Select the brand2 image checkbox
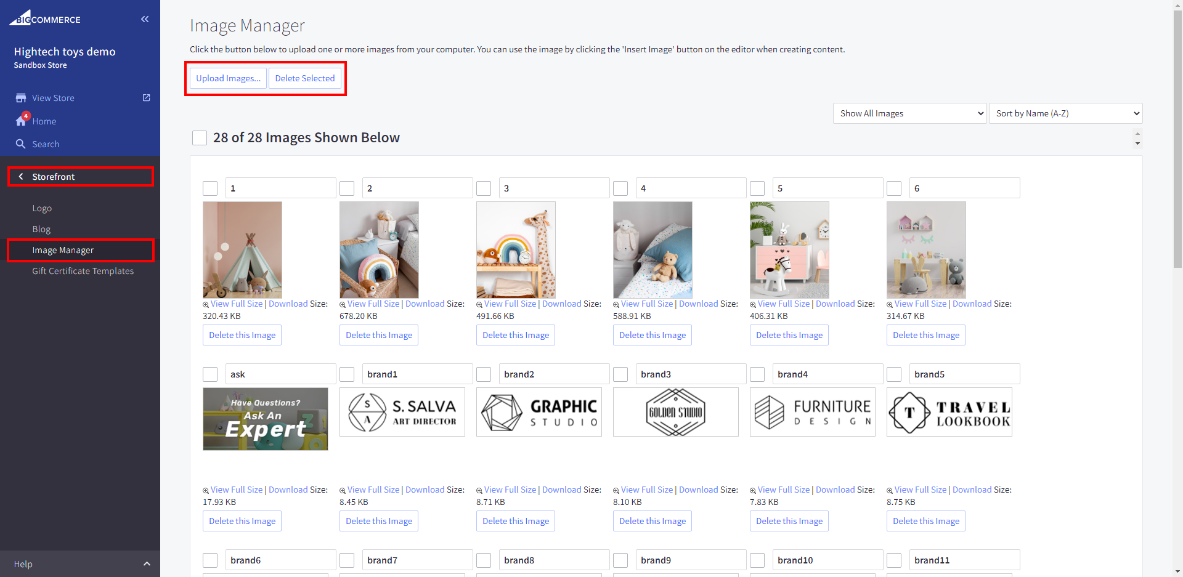1183x577 pixels. click(484, 374)
